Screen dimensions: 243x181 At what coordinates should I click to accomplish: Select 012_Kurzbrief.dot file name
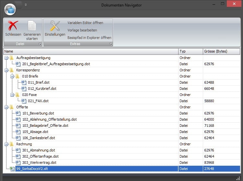tap(42, 89)
